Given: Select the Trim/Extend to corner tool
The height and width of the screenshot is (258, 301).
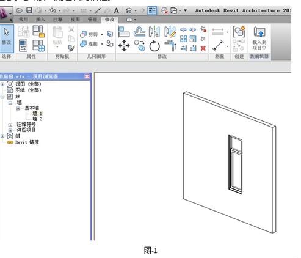Looking at the screenshot, I should [x=170, y=46].
